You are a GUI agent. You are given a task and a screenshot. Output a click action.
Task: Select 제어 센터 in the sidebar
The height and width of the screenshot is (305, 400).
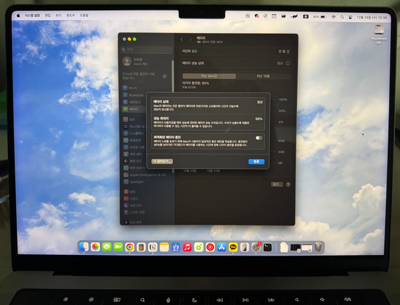(134, 154)
